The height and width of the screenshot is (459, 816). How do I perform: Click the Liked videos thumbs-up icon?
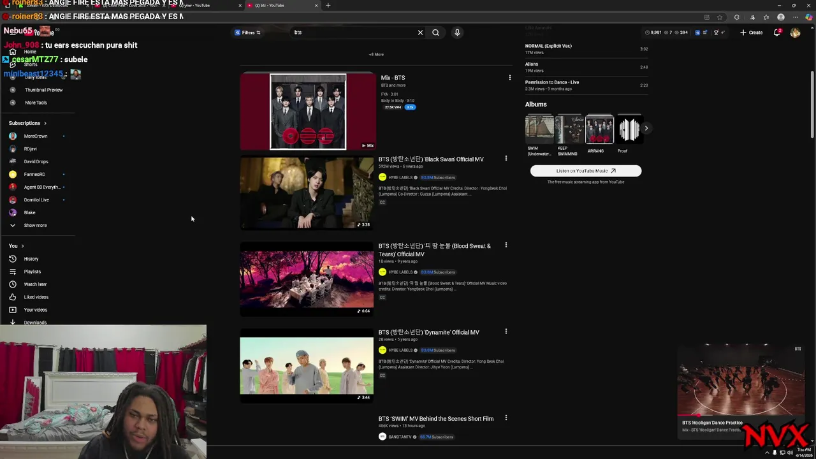tap(12, 297)
